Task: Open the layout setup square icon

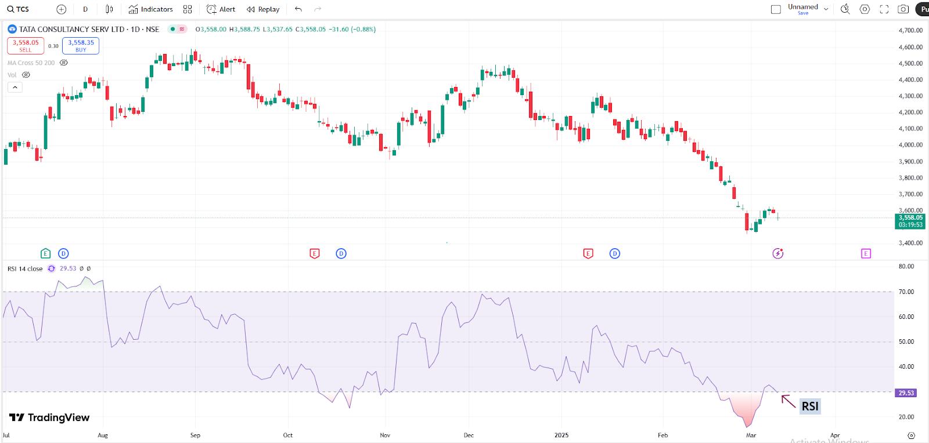Action: click(x=776, y=9)
